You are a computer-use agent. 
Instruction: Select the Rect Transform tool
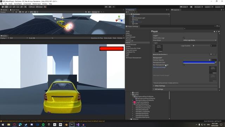pyautogui.click(x=18, y=7)
